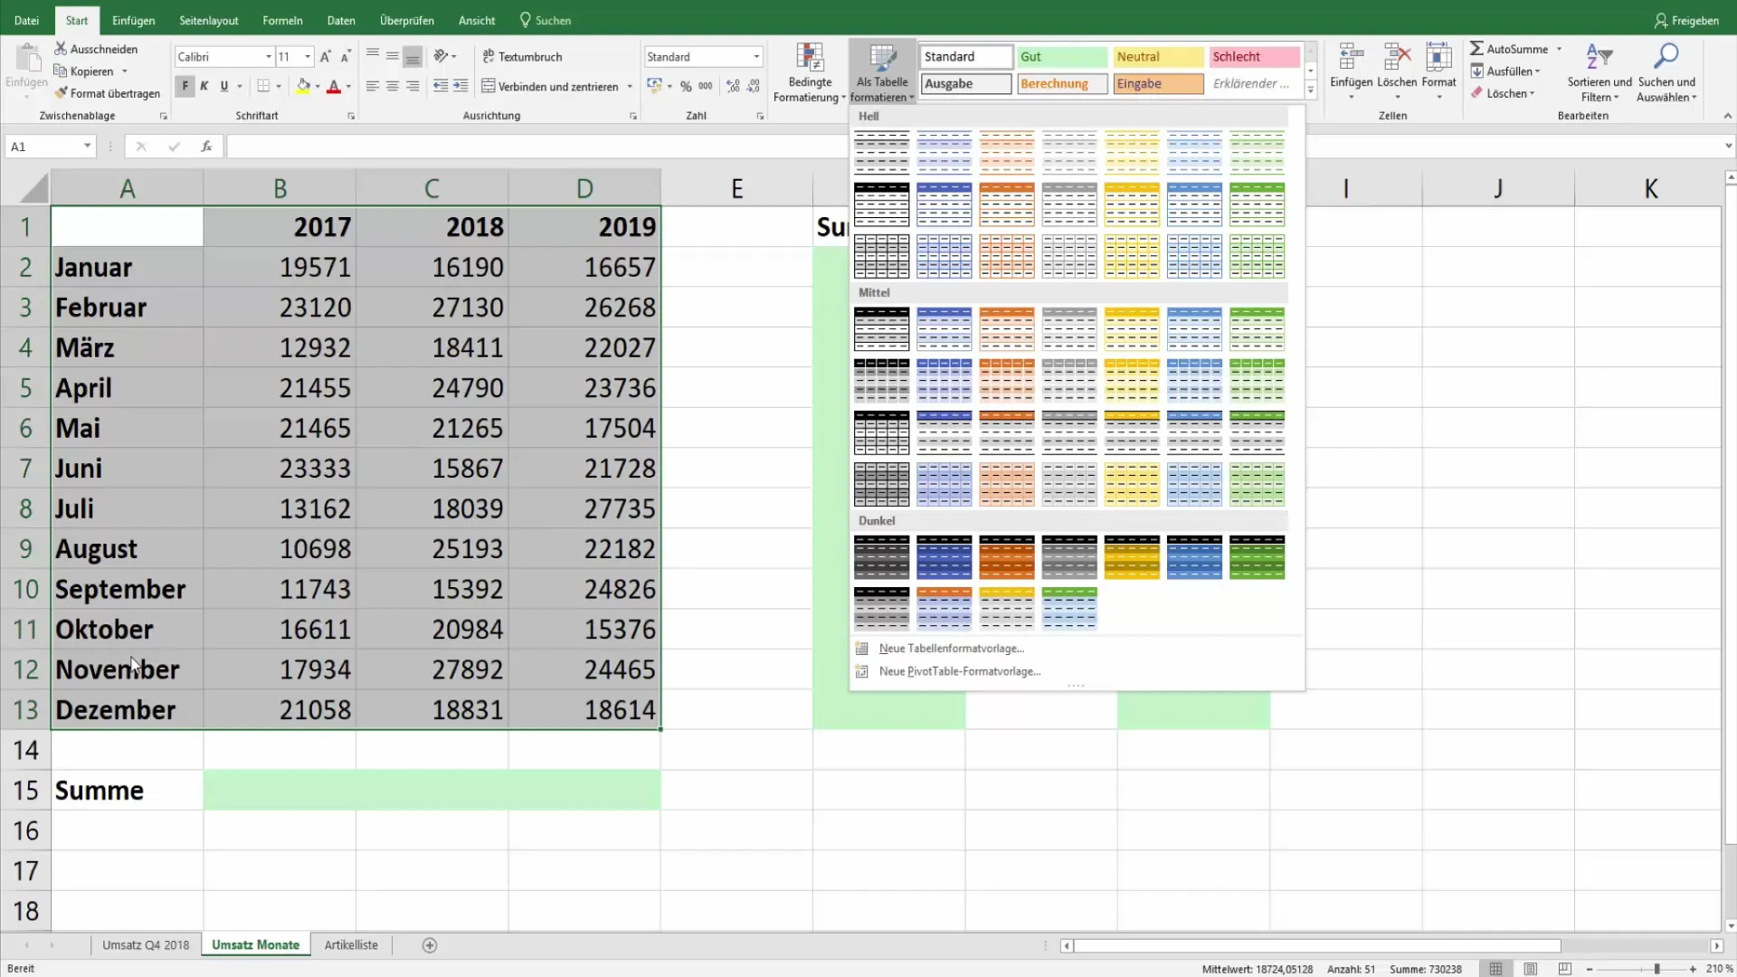Screen dimensions: 1737x977
Task: Click the Format cells icon
Action: click(x=1438, y=58)
